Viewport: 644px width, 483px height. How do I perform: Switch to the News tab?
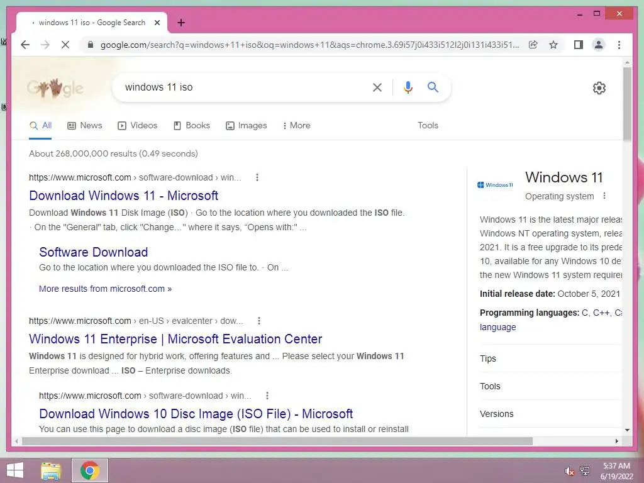point(85,125)
